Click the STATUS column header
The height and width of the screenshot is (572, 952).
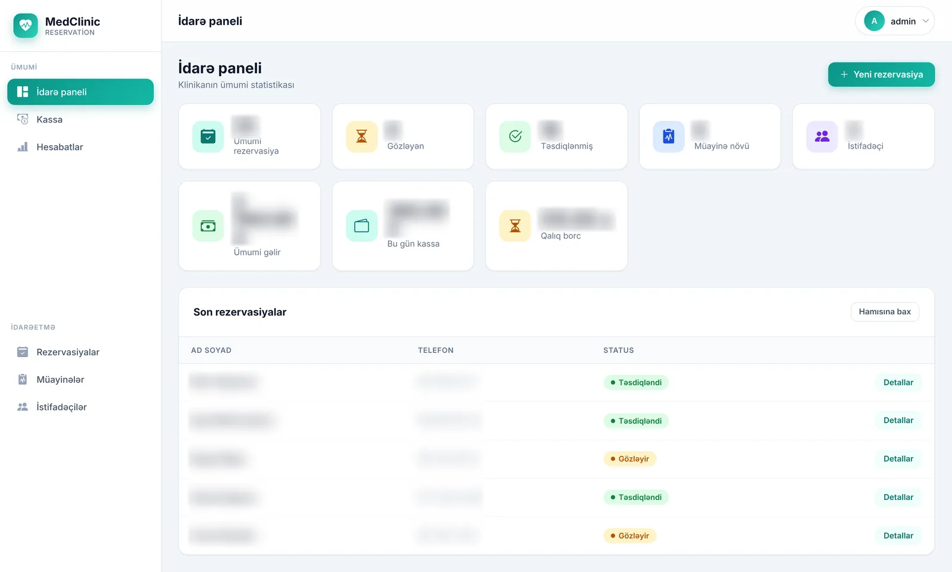(x=619, y=350)
